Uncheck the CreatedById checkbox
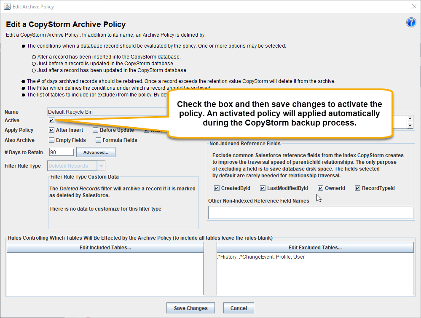 217,188
